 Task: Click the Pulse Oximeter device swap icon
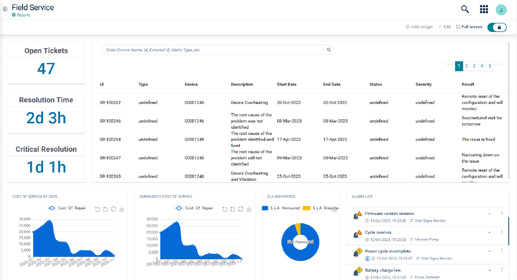pyautogui.click(x=411, y=277)
